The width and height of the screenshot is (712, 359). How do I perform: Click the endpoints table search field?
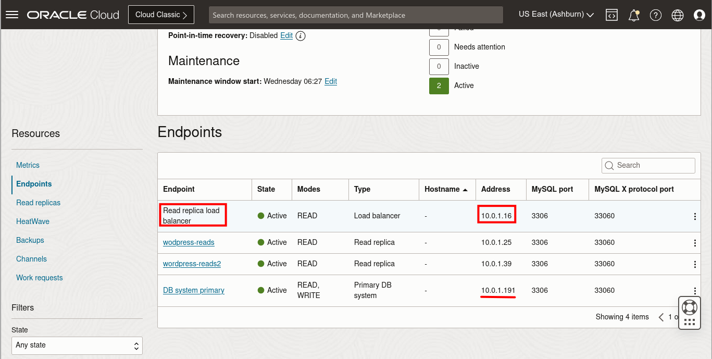coord(648,165)
